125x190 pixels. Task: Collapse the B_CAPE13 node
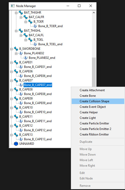[11, 135]
